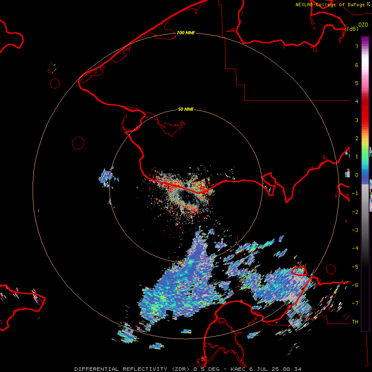Click the 3 tick label on the color scale
Viewport: 372px width, 372px height.
tap(357, 120)
